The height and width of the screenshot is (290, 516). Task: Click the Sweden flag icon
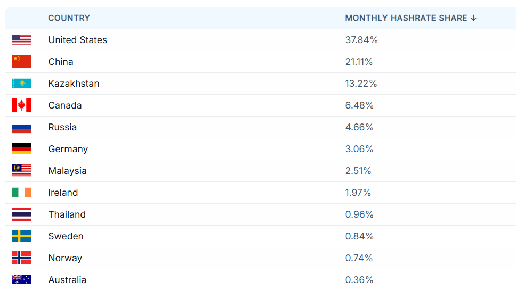pos(21,236)
